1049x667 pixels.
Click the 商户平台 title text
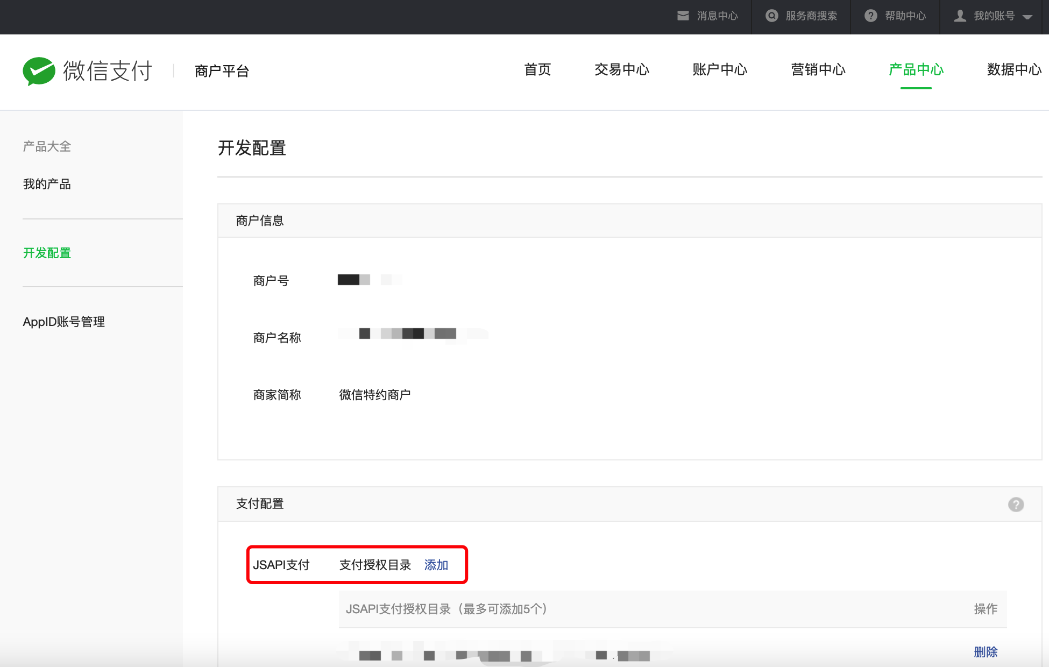tap(222, 71)
